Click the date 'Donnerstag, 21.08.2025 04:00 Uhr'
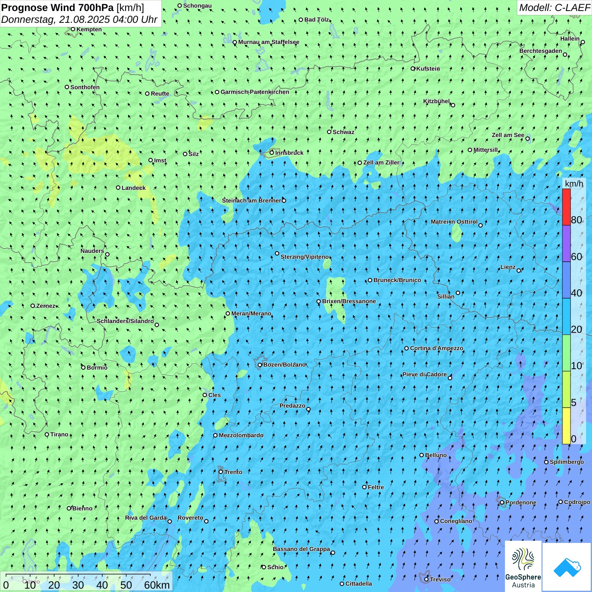Viewport: 592px width, 592px height. click(x=79, y=19)
